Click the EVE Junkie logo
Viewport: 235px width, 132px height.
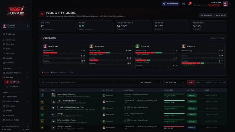pos(16,11)
